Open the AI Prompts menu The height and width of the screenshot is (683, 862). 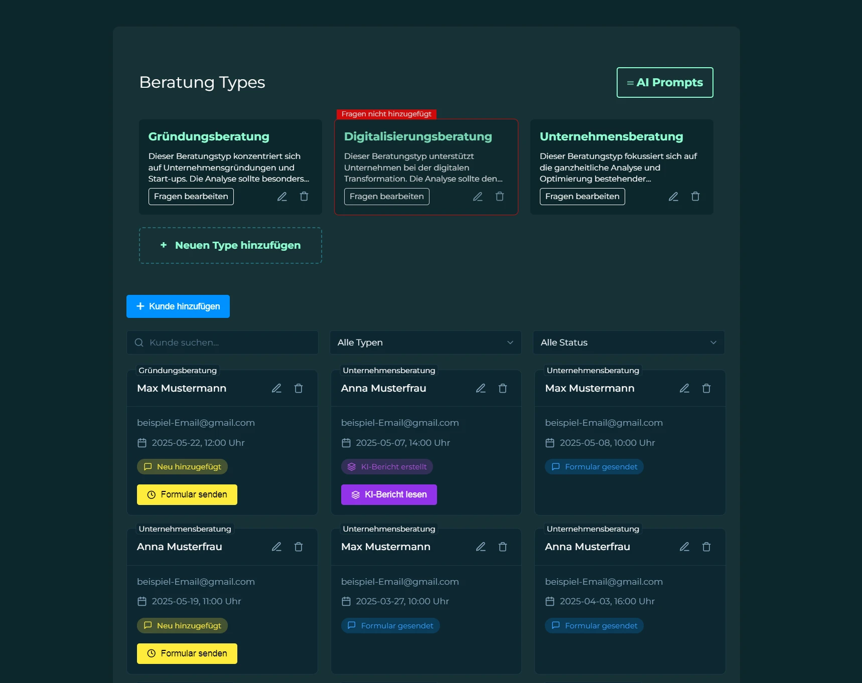coord(664,83)
